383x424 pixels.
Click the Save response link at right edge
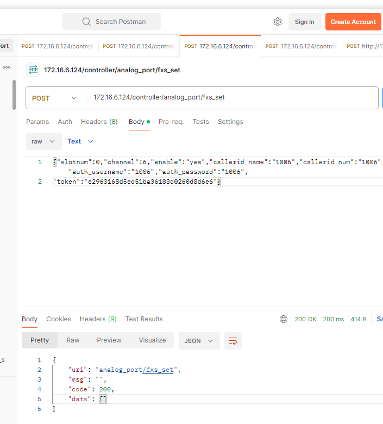click(380, 319)
